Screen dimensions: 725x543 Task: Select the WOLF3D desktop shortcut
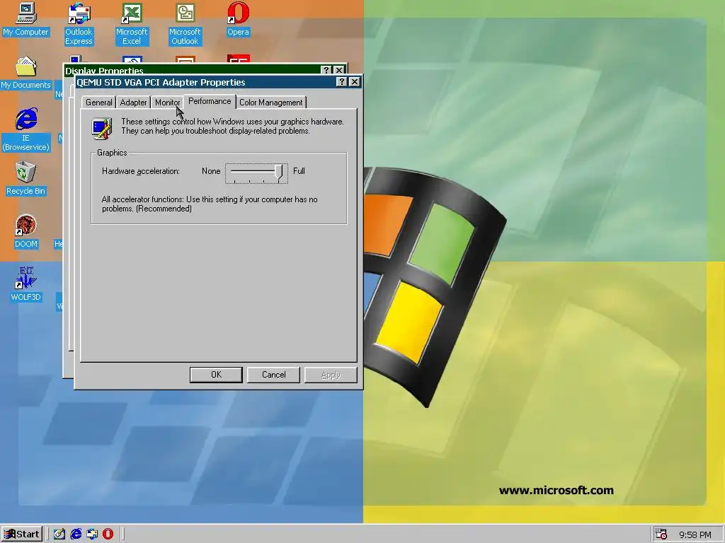26,284
